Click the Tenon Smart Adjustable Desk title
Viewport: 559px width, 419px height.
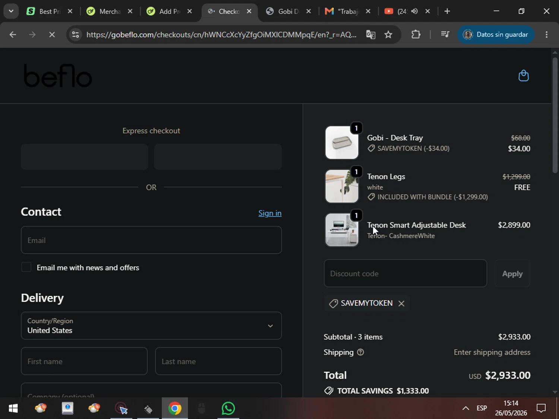[416, 225]
